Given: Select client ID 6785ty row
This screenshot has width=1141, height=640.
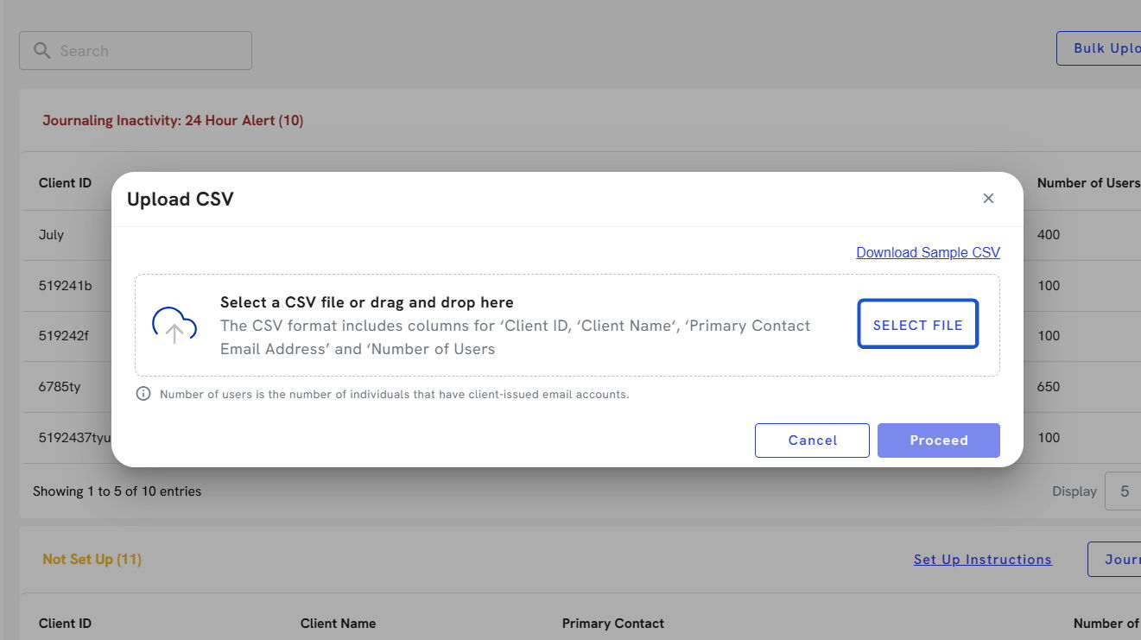Looking at the screenshot, I should (60, 387).
